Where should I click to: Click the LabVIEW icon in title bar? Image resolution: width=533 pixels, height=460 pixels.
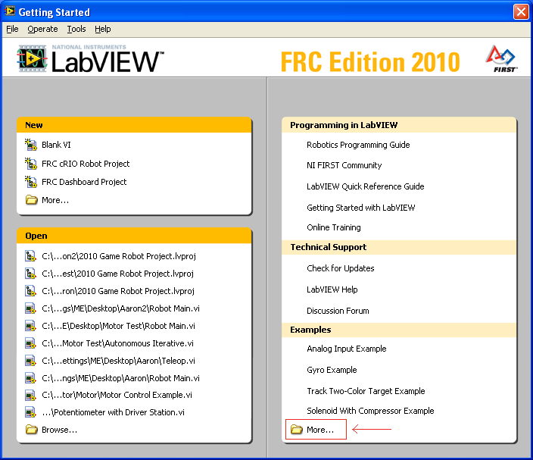[10, 11]
